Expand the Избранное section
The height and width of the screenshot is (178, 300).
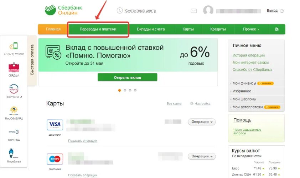tap(257, 91)
